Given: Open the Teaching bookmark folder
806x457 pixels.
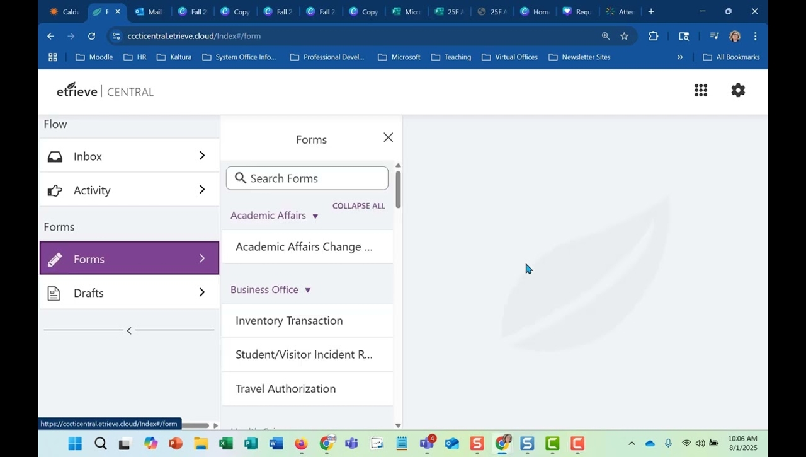Looking at the screenshot, I should tap(451, 57).
